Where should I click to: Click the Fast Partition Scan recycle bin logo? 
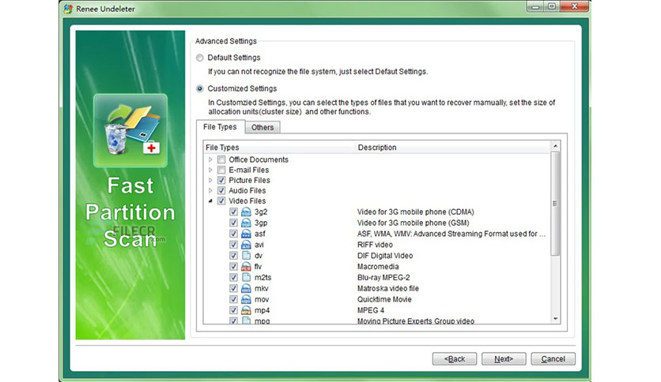[x=130, y=130]
